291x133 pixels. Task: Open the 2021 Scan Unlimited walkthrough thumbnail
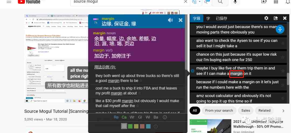coord(210,126)
